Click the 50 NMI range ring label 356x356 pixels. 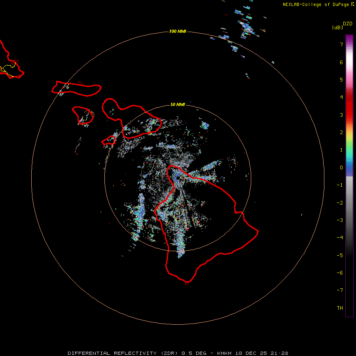178,104
